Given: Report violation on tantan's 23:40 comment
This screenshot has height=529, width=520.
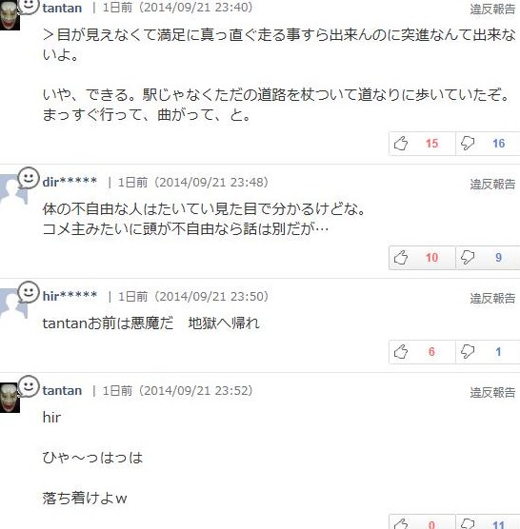Looking at the screenshot, I should [492, 10].
